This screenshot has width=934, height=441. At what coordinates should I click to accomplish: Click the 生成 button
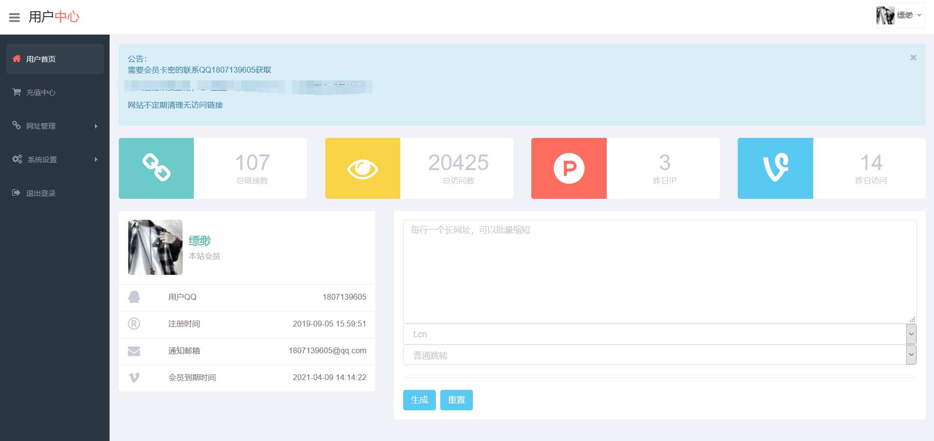(419, 400)
